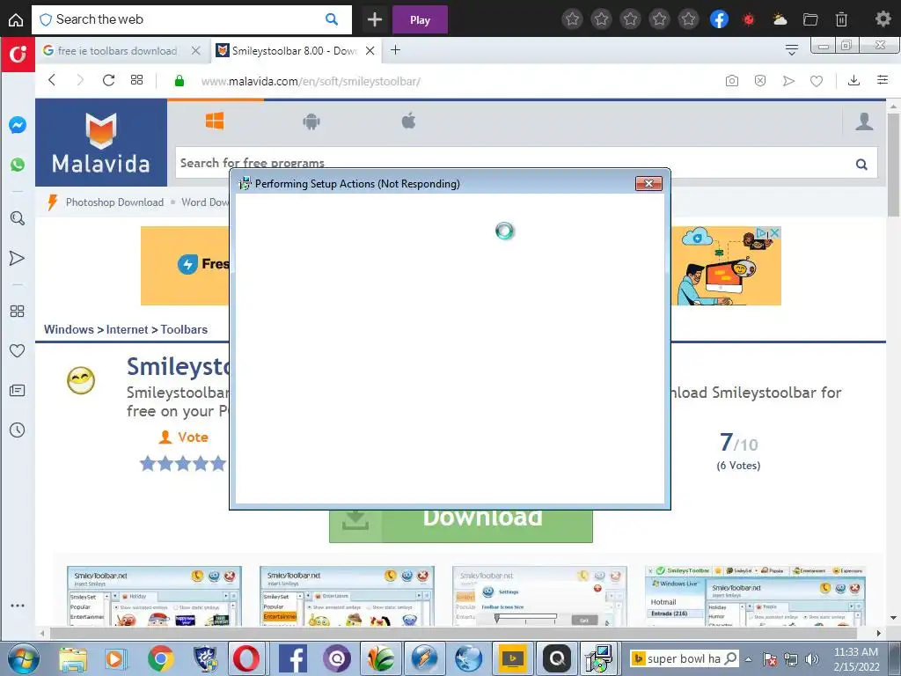
Task: Open the settings gear in the top bar
Action: [x=883, y=19]
